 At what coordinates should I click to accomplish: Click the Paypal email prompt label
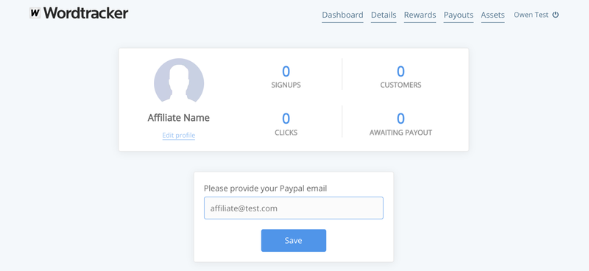(x=265, y=189)
